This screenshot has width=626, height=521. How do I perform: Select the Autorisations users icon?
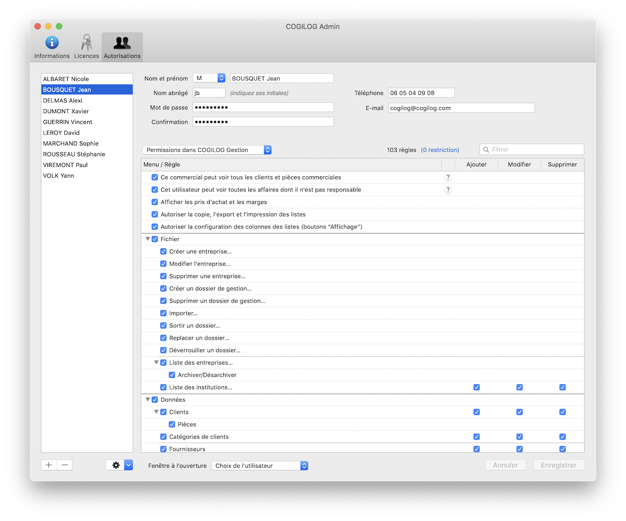click(122, 42)
